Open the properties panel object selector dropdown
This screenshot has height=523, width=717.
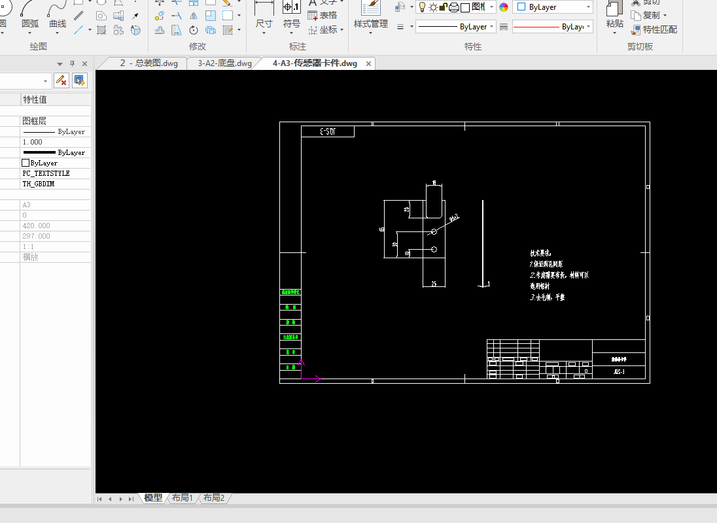[45, 81]
